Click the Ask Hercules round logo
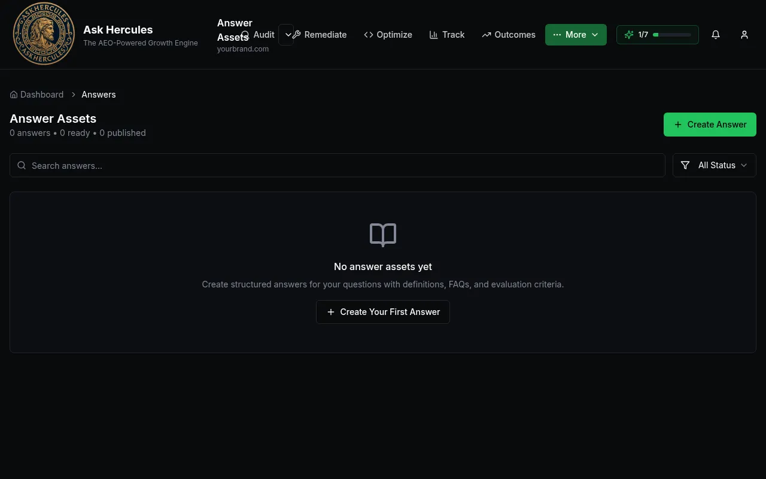 coord(44,34)
